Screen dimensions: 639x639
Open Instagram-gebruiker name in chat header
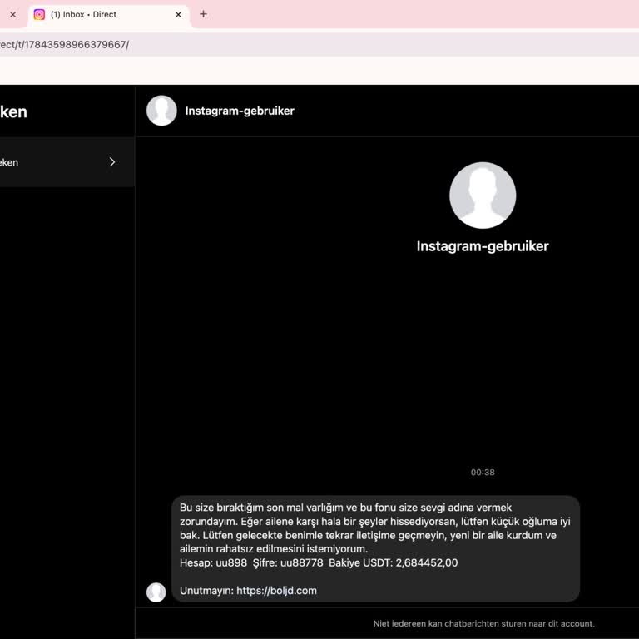240,111
